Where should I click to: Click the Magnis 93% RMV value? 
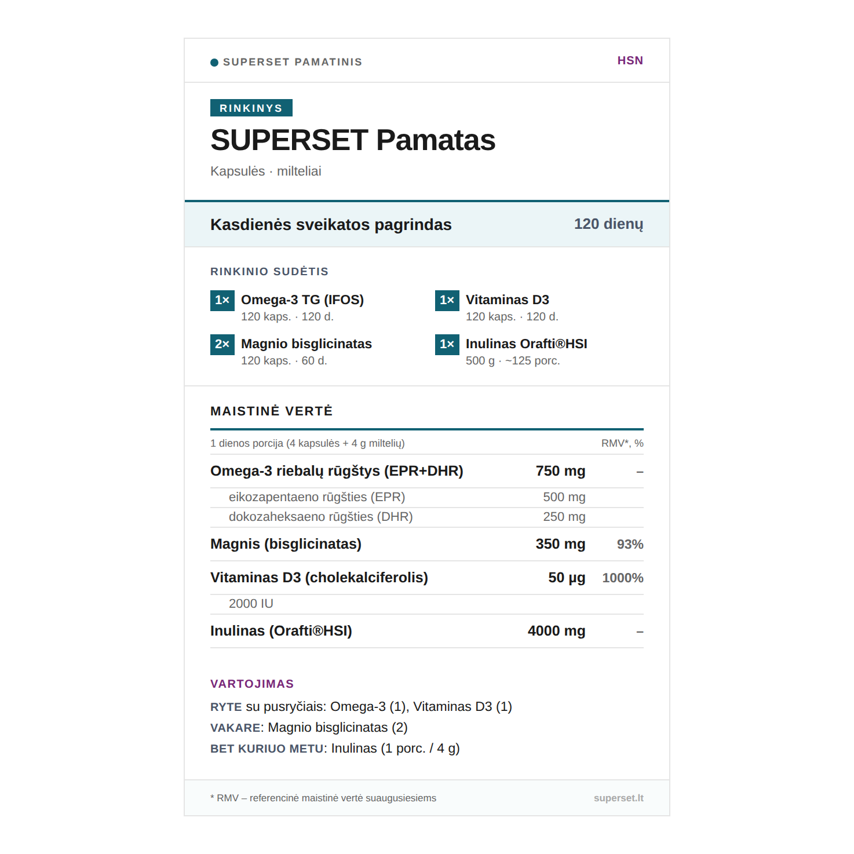click(630, 544)
